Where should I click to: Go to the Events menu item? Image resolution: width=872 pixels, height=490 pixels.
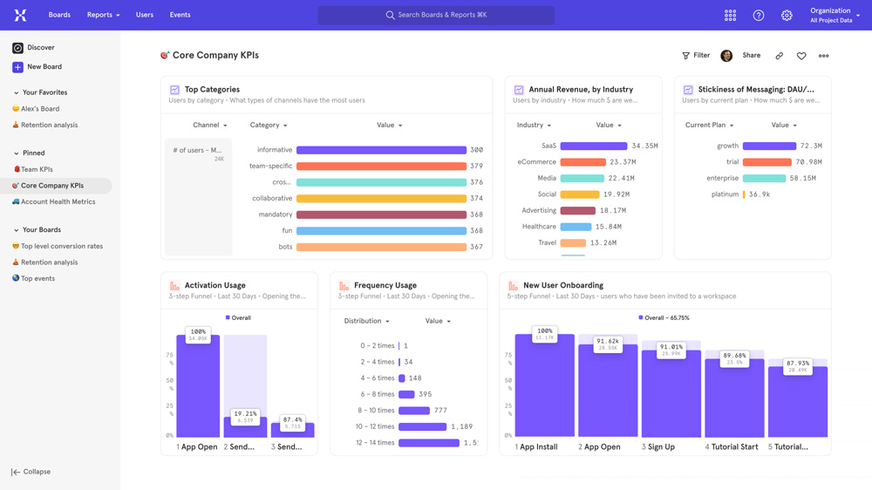click(180, 15)
